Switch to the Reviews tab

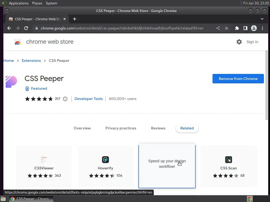click(x=158, y=128)
